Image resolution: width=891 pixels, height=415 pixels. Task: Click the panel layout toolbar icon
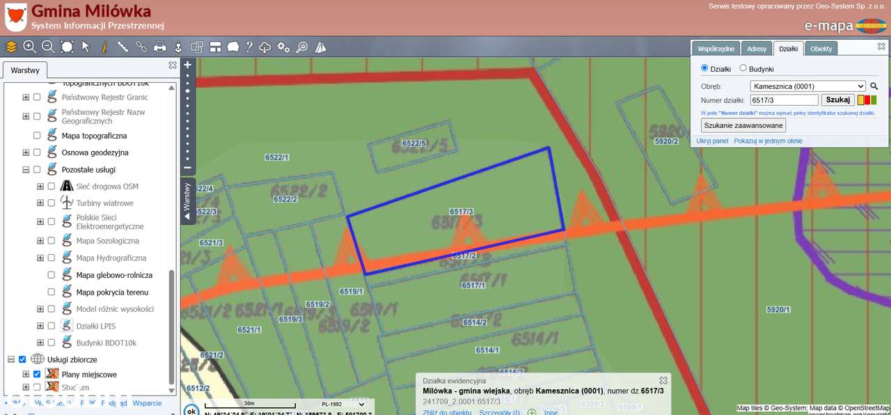click(215, 47)
